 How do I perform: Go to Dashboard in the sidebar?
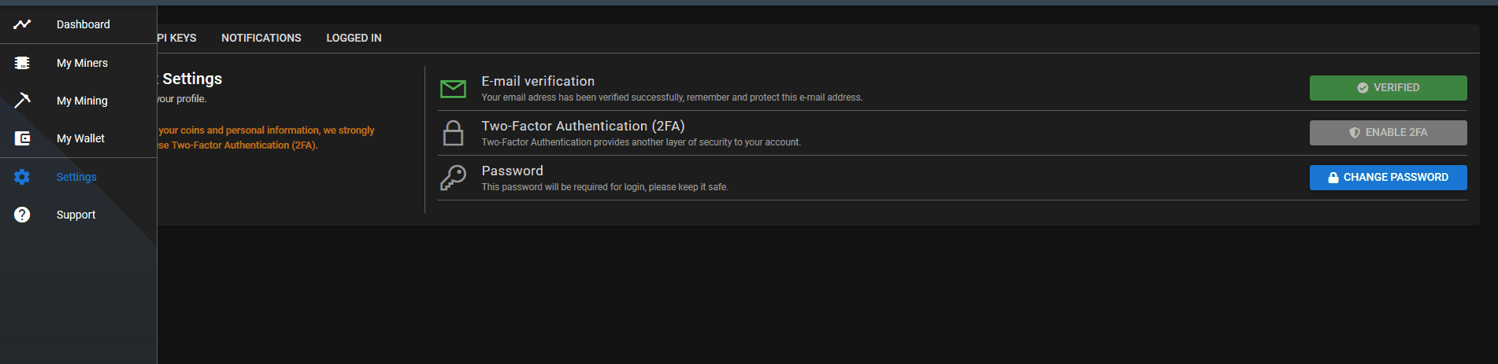[83, 24]
